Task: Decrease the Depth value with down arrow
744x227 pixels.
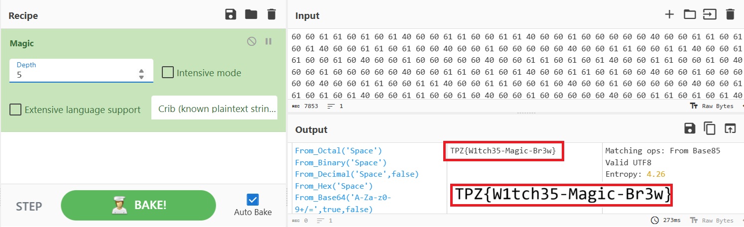Action: click(141, 77)
